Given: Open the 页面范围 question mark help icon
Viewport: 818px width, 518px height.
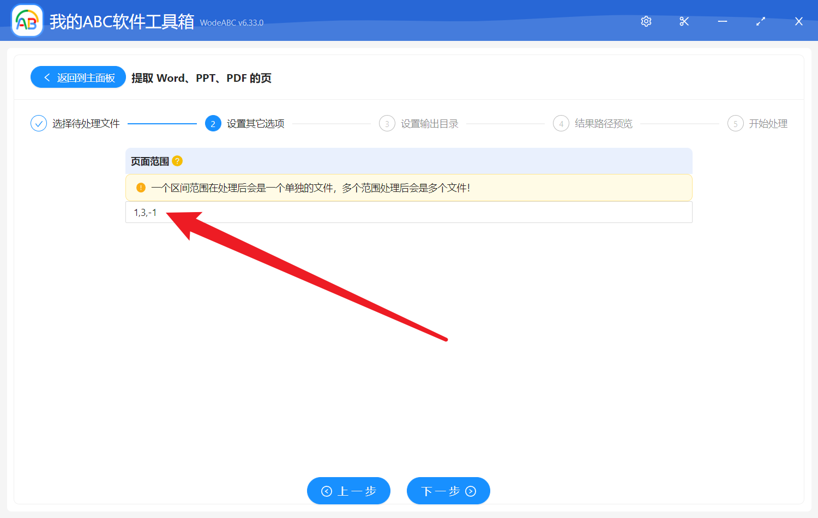Looking at the screenshot, I should click(x=177, y=161).
